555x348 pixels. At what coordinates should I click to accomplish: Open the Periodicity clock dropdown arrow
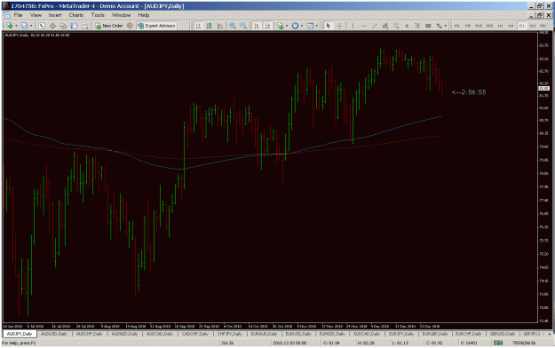tap(302, 26)
